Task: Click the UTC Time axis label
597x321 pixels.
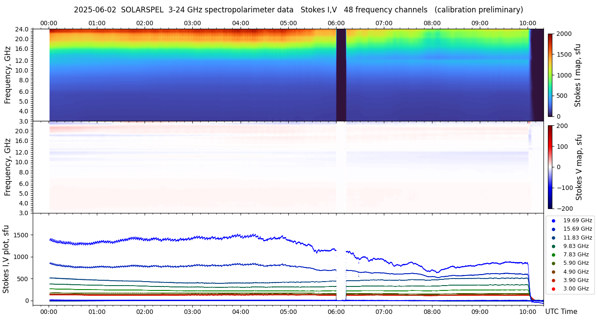Action: pos(561,312)
